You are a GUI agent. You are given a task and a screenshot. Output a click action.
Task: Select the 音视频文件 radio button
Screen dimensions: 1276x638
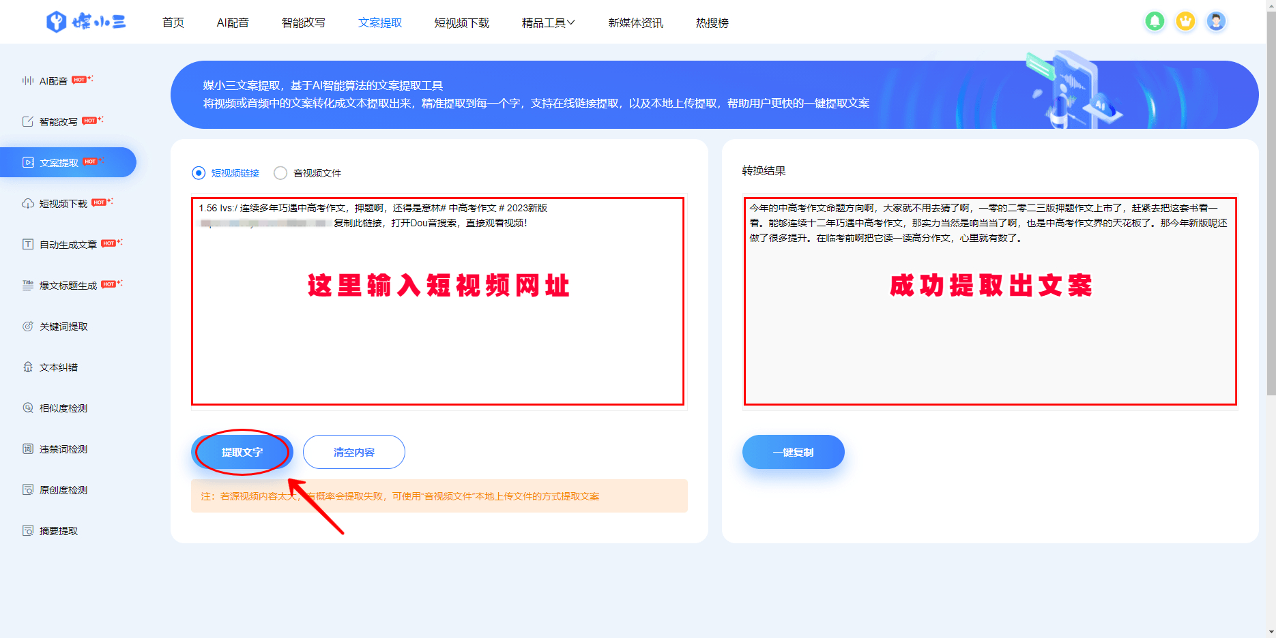click(x=280, y=173)
